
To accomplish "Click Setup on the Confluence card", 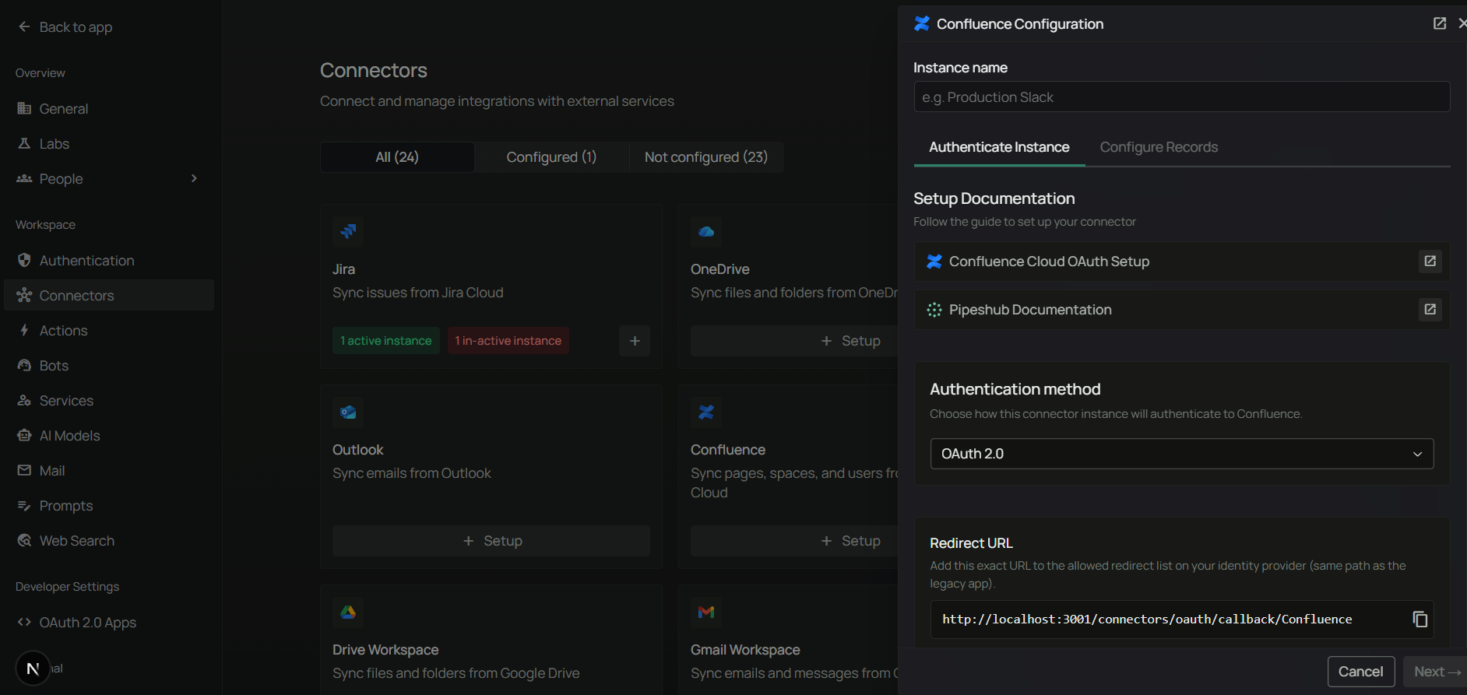I will point(794,540).
